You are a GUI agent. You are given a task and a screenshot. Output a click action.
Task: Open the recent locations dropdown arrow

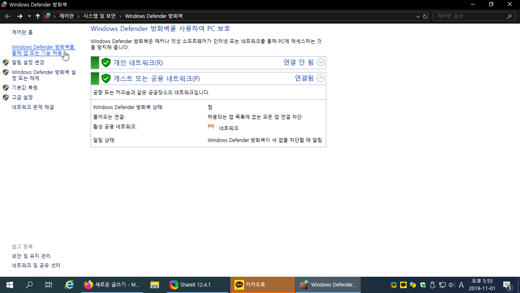[29, 16]
